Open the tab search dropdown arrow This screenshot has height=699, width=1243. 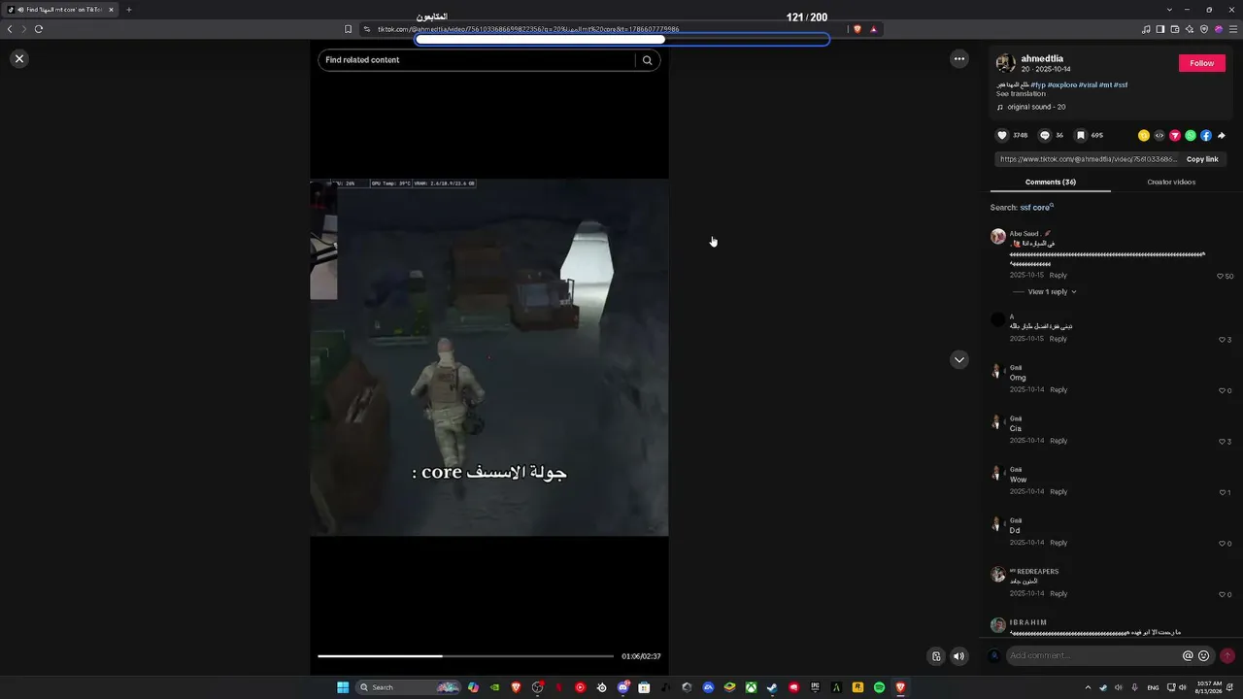pos(1169,10)
